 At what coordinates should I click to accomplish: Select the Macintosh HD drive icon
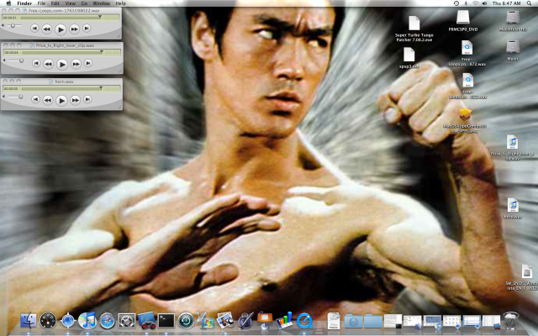click(x=513, y=18)
